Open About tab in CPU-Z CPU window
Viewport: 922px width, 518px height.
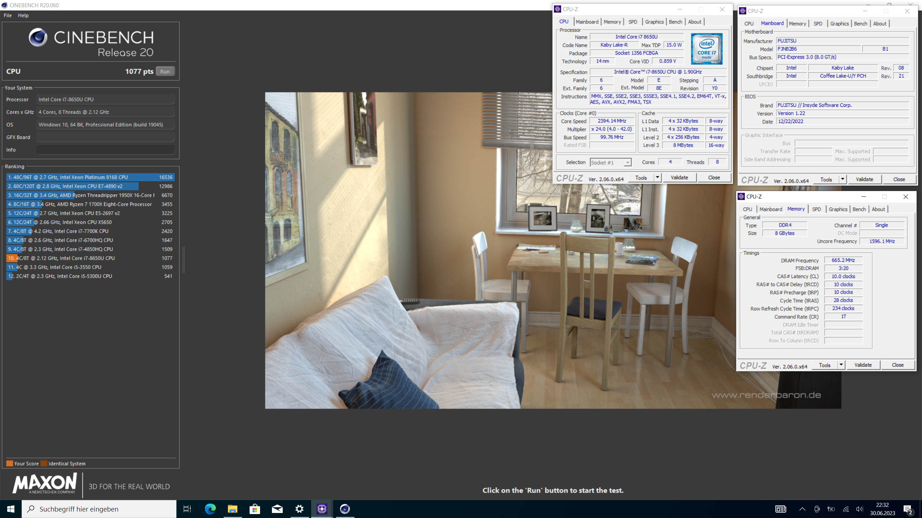click(695, 22)
